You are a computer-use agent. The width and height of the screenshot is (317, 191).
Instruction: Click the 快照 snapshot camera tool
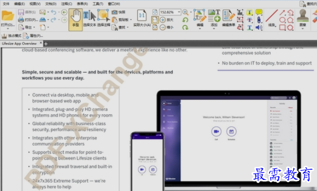tap(118, 12)
